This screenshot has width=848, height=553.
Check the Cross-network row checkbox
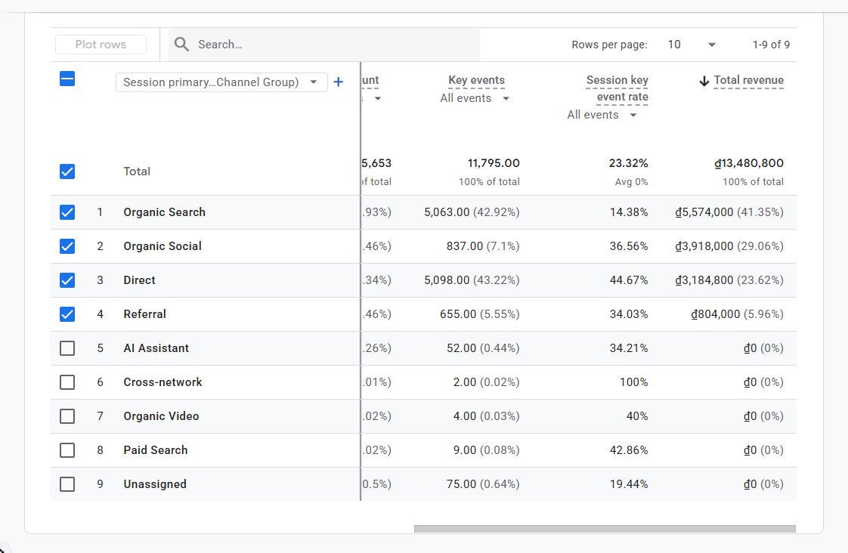click(67, 382)
